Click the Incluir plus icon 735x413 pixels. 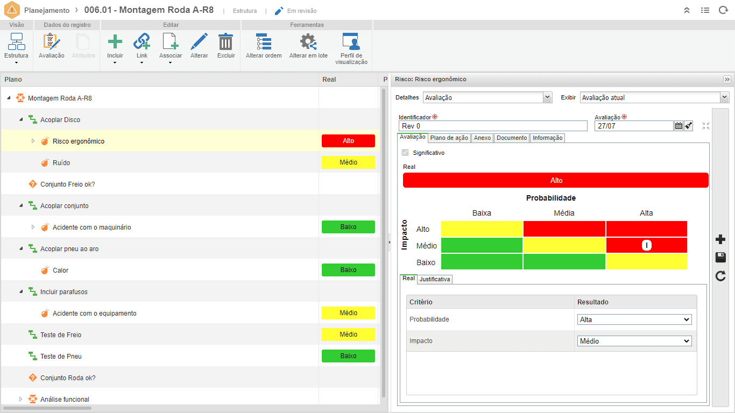(115, 42)
